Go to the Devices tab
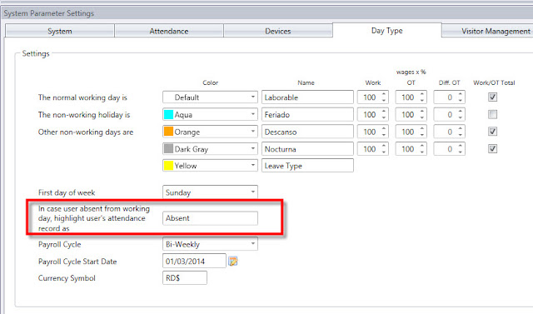 tap(277, 31)
